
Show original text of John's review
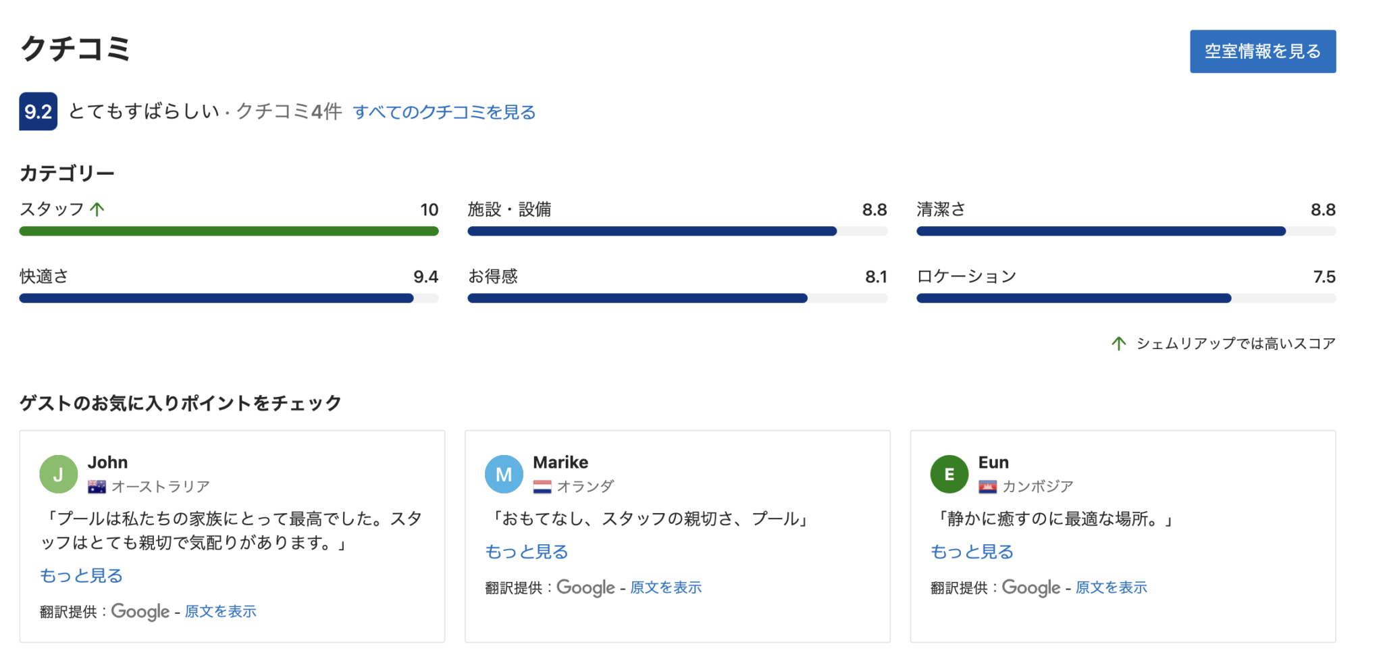point(220,611)
